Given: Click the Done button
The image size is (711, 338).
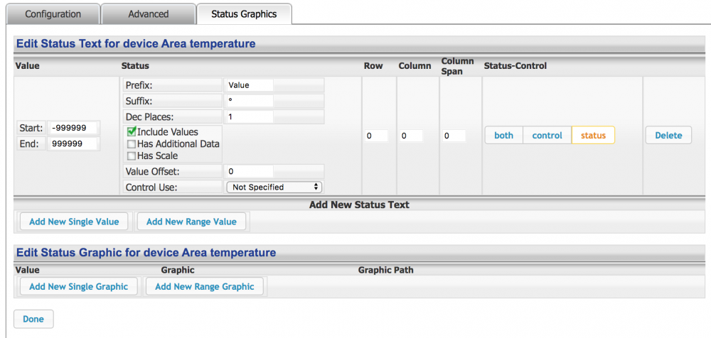Looking at the screenshot, I should click(x=33, y=319).
